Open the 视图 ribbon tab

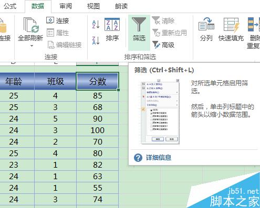(x=93, y=6)
